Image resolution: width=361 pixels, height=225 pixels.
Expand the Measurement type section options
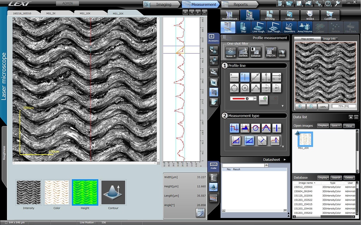283,147
